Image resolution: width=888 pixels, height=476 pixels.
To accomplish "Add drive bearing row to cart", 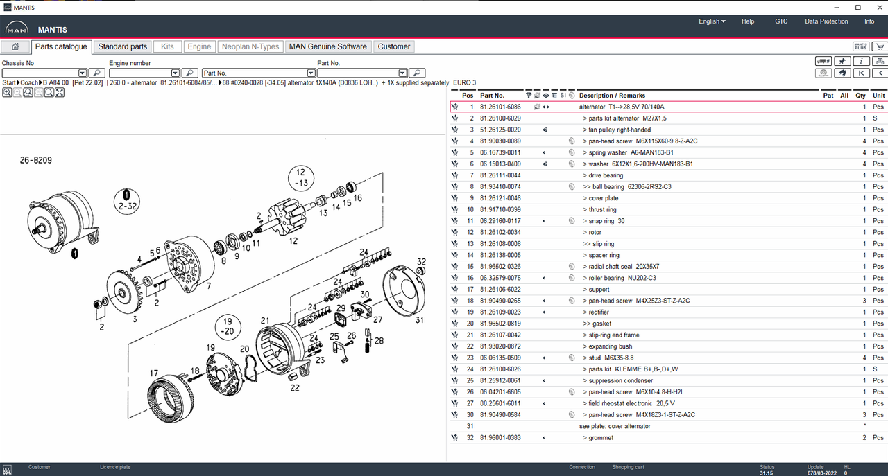I will click(454, 175).
